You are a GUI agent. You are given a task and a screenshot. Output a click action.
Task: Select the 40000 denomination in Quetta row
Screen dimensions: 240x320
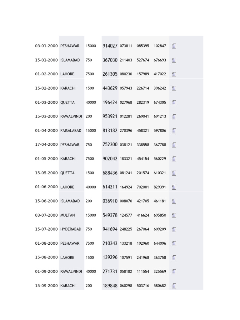91,102
